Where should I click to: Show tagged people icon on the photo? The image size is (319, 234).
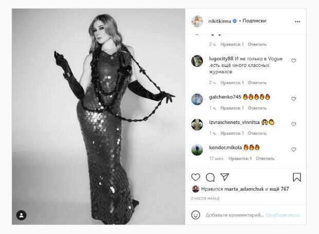click(x=22, y=215)
